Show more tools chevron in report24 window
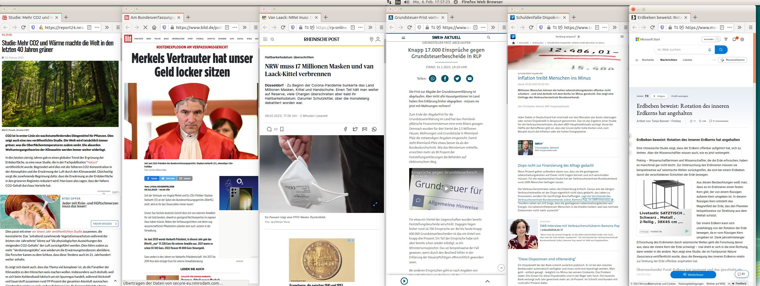Image resolution: width=760 pixels, height=286 pixels. [107, 27]
